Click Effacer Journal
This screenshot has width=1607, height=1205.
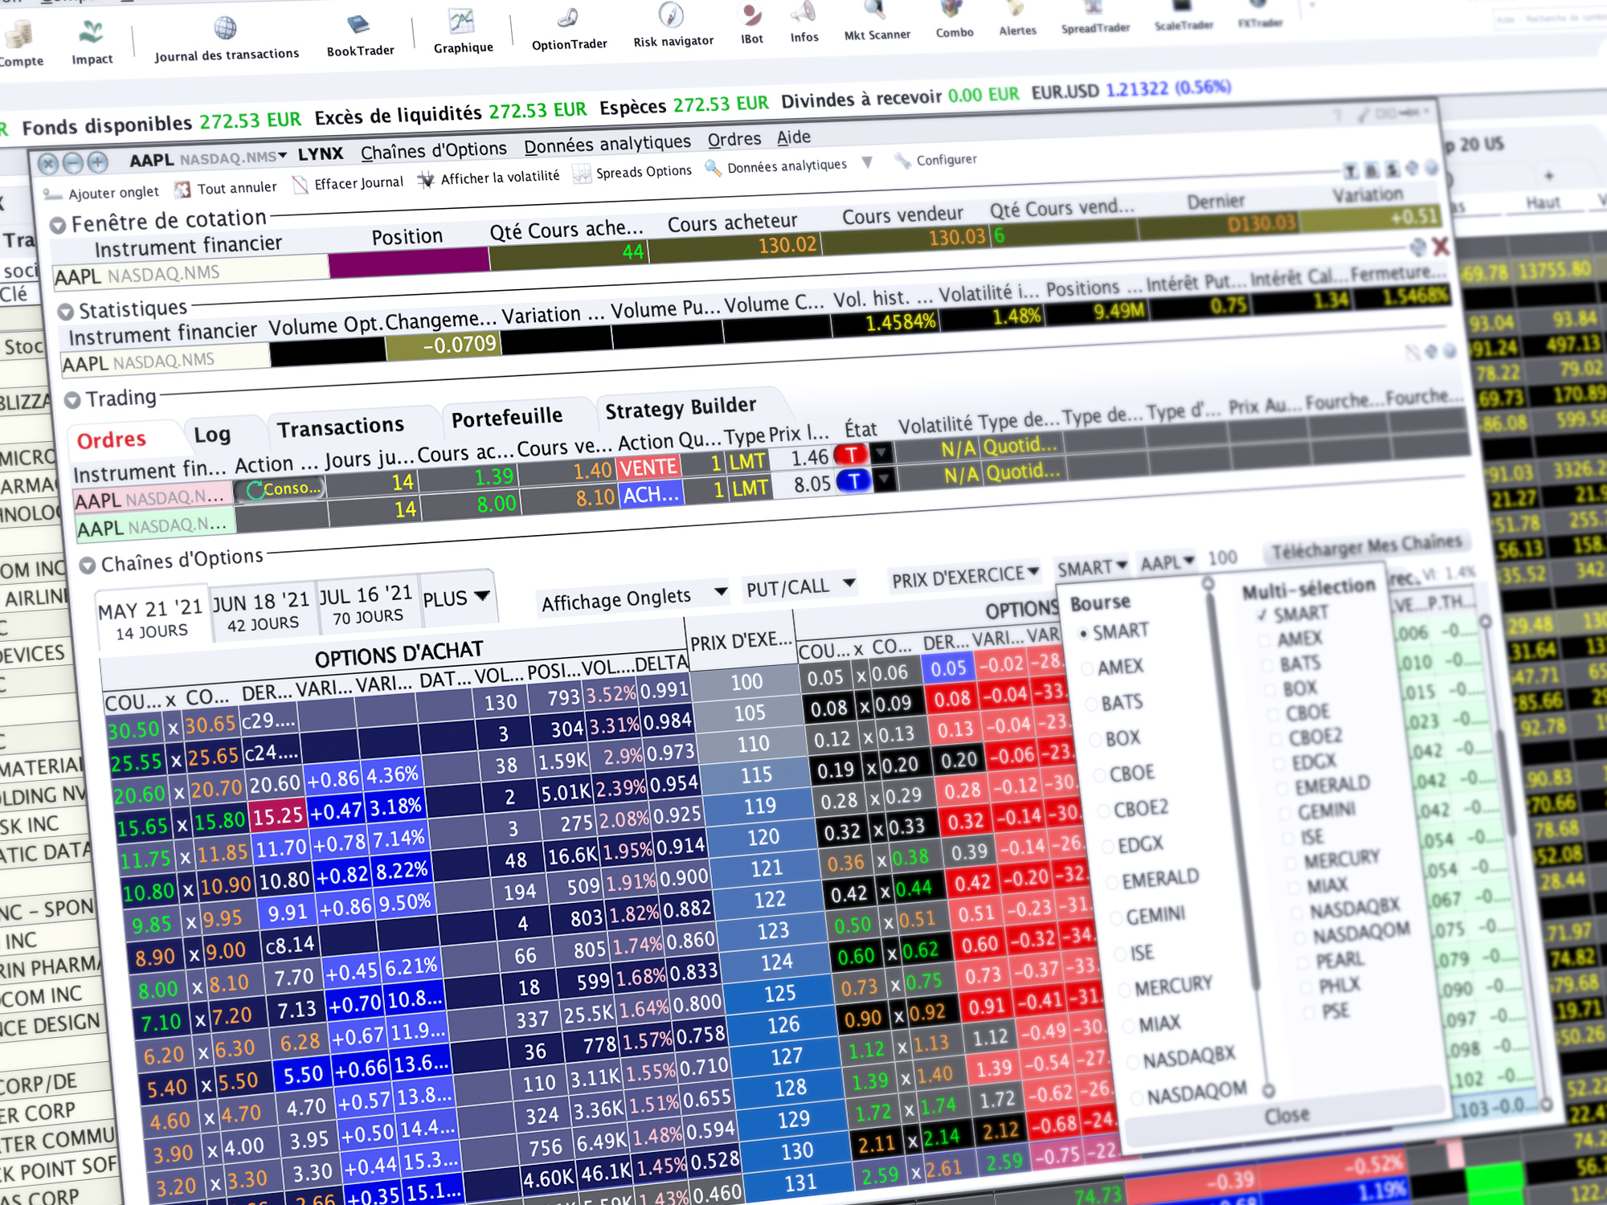pyautogui.click(x=348, y=184)
